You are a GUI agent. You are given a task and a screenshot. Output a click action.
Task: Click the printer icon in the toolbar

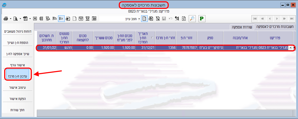point(6,19)
